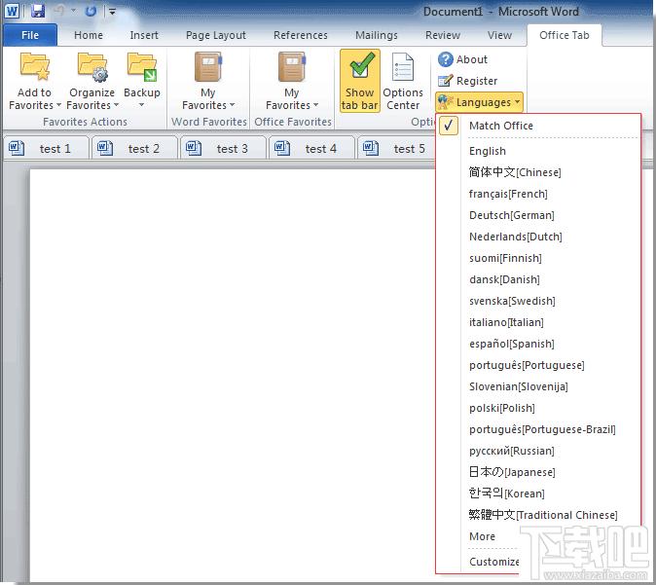The width and height of the screenshot is (656, 585).
Task: Click More in the languages menu
Action: [x=482, y=536]
